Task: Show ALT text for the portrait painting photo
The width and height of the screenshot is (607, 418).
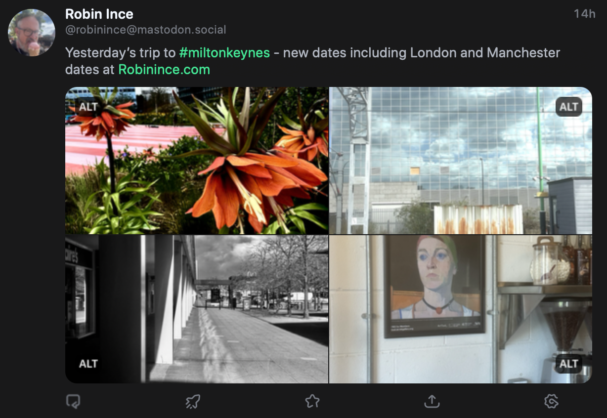Action: pyautogui.click(x=568, y=364)
